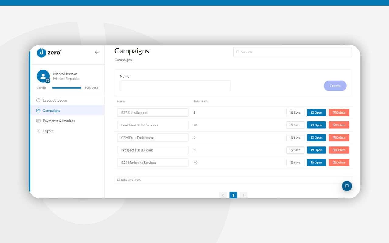Viewport: 389px width, 243px height.
Task: Open the Prospect List Building campaign
Action: click(x=316, y=150)
